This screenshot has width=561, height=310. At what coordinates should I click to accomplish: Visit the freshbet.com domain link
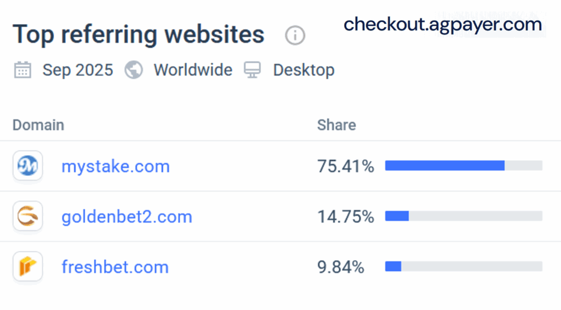pyautogui.click(x=115, y=267)
